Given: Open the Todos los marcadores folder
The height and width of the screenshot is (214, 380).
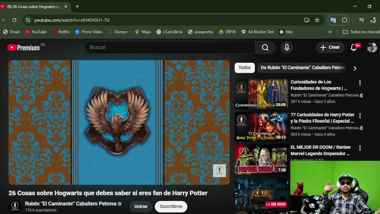Looking at the screenshot, I should [361, 32].
